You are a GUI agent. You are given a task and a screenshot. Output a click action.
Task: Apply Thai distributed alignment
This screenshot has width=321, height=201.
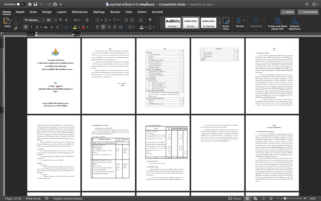point(121,27)
